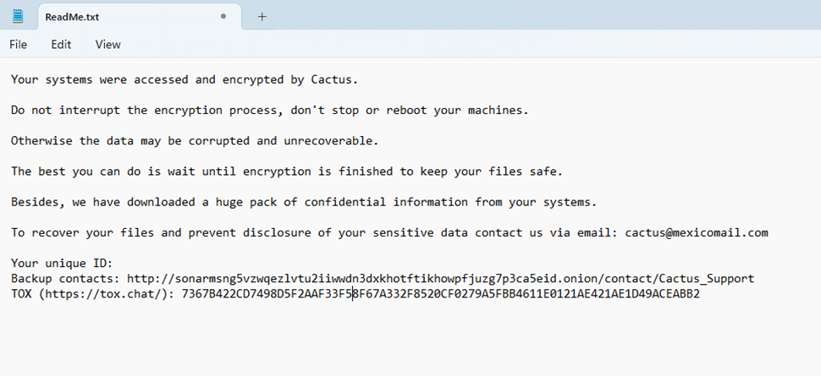Image resolution: width=821 pixels, height=376 pixels.
Task: Click the "Your unique ID:" line
Action: point(61,263)
